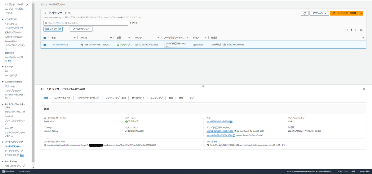Viewport: 372px width, 174px height.
Task: Open the セキュリティ tab
Action: click(138, 98)
